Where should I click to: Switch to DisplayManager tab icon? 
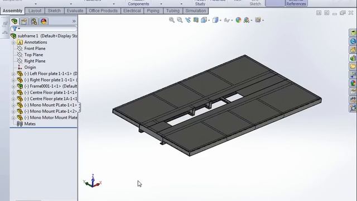[x=44, y=21]
